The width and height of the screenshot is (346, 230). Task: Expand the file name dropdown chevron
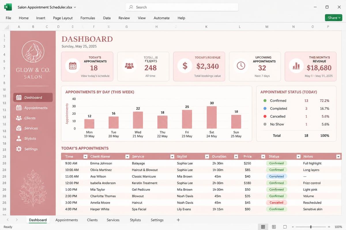pos(75,7)
